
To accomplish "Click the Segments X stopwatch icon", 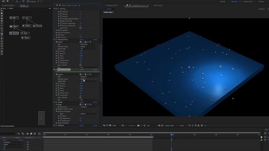I will (x=61, y=118).
